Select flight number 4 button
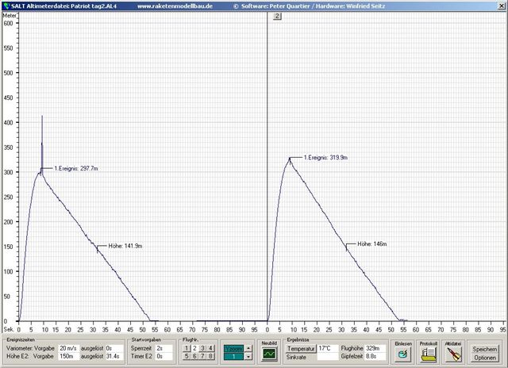The image size is (508, 368). pos(210,348)
